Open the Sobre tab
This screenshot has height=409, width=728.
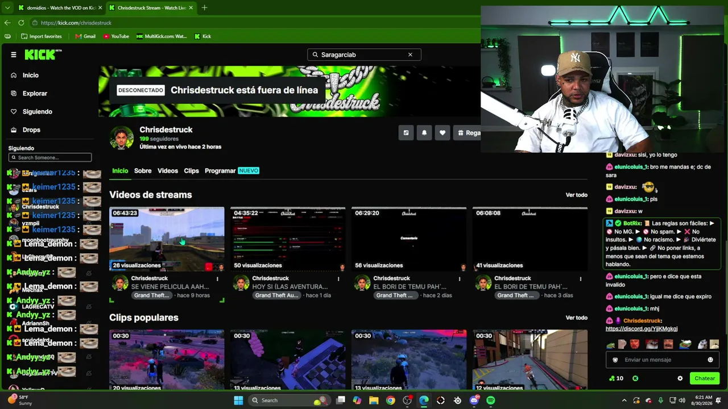(143, 170)
